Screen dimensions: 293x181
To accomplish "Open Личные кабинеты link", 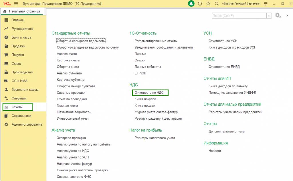I will (x=148, y=67).
